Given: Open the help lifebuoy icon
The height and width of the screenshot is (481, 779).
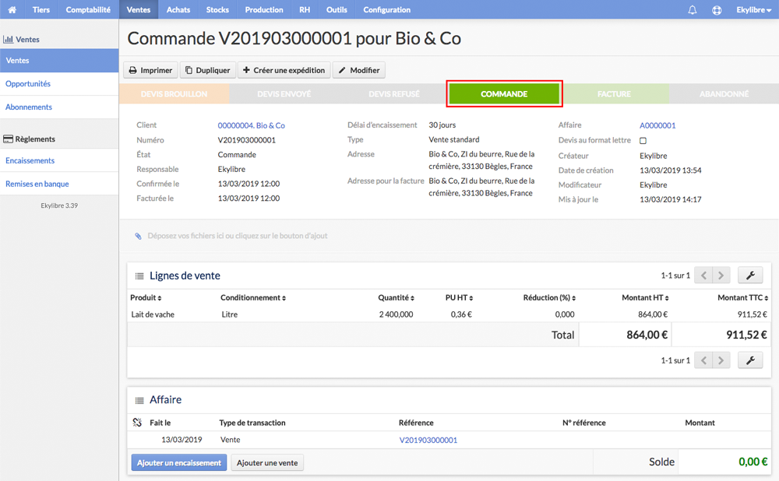Looking at the screenshot, I should (717, 10).
